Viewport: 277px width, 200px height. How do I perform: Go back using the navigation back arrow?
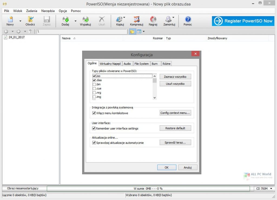(x=6, y=31)
